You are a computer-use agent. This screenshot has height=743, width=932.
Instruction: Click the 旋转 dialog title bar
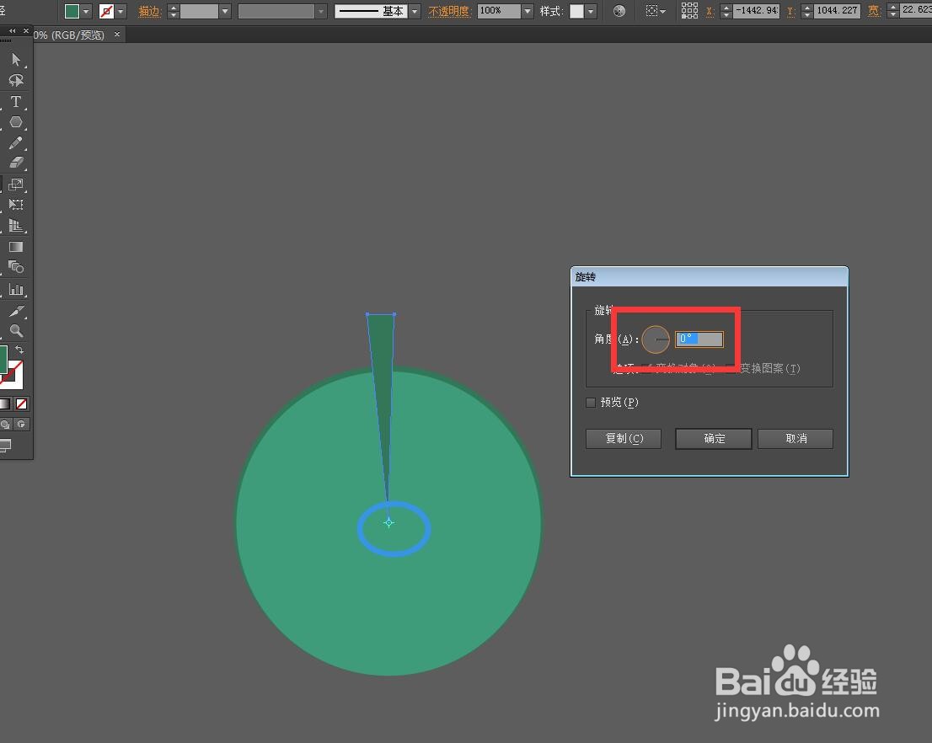coord(709,277)
